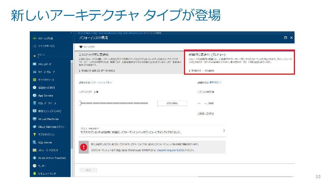This screenshot has height=182, width=324.
Task: Select the Virtual Machines sidebar label
Action: pyautogui.click(x=48, y=119)
